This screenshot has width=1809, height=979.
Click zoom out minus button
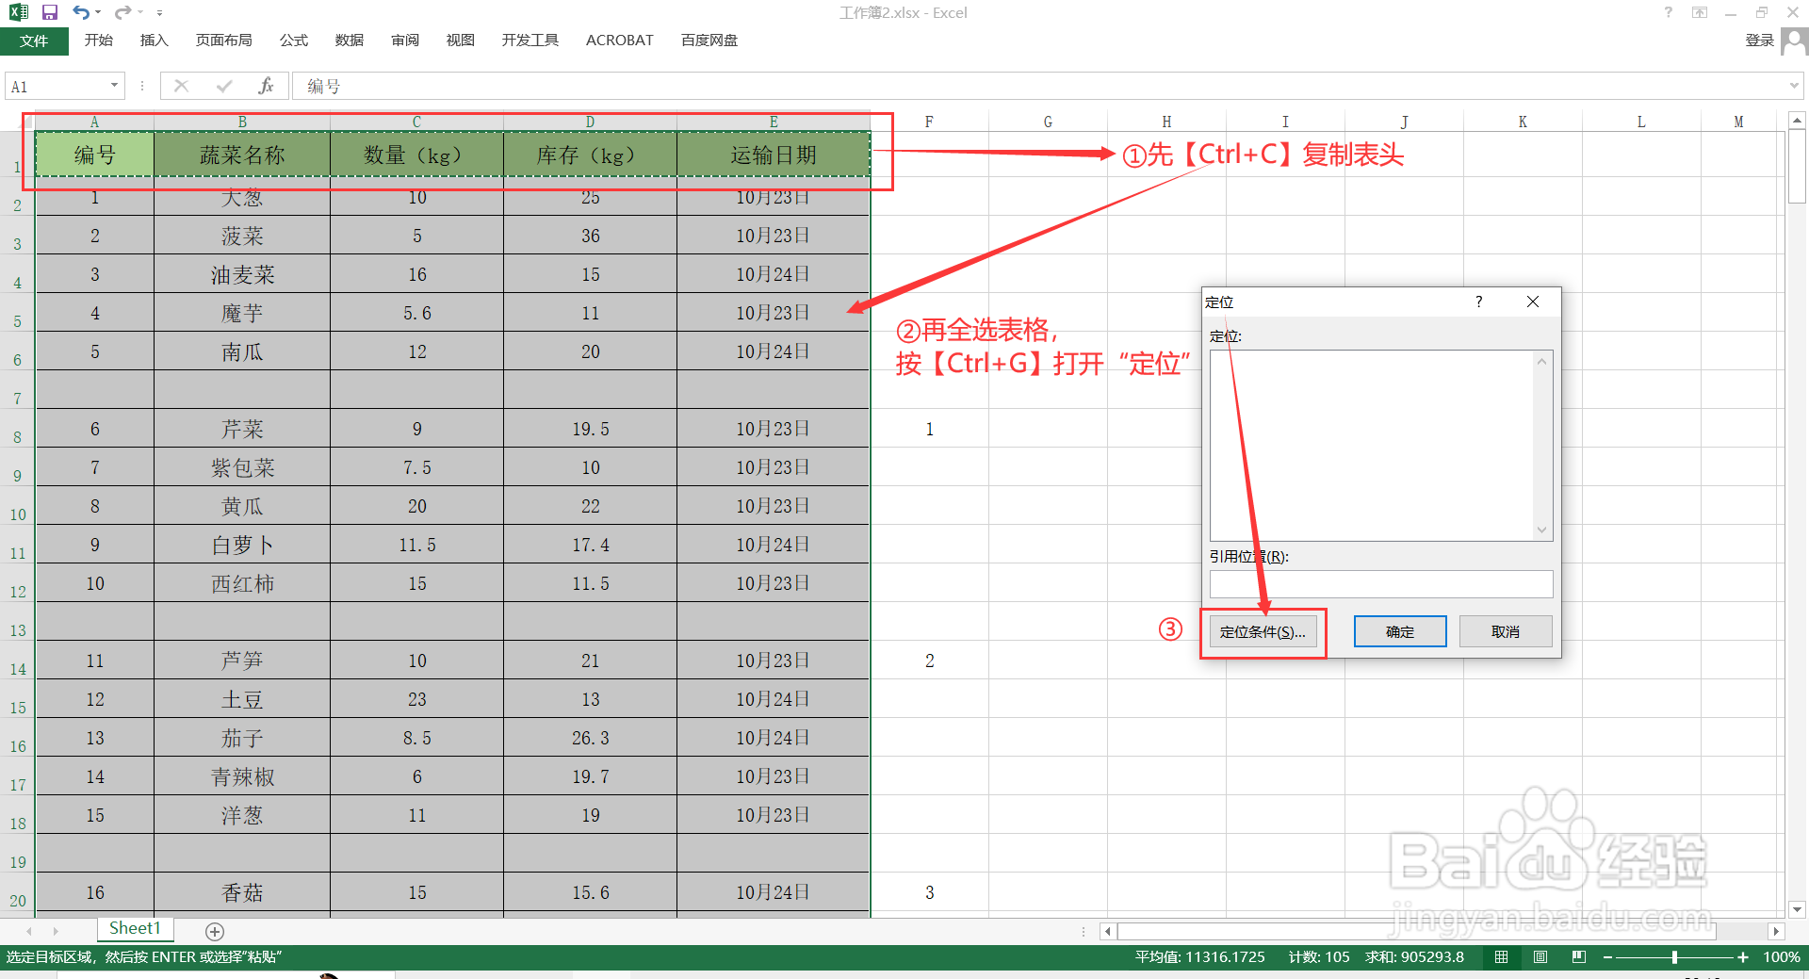click(x=1607, y=956)
